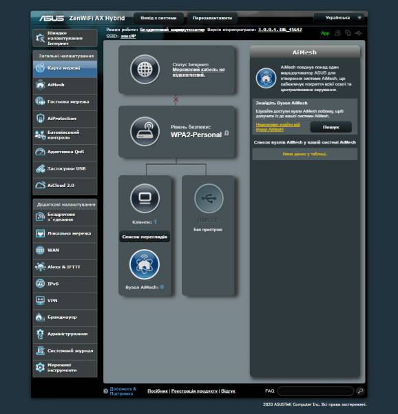398x414 pixels.
Task: Open Alexa & IFTTT settings
Action: pyautogui.click(x=65, y=267)
